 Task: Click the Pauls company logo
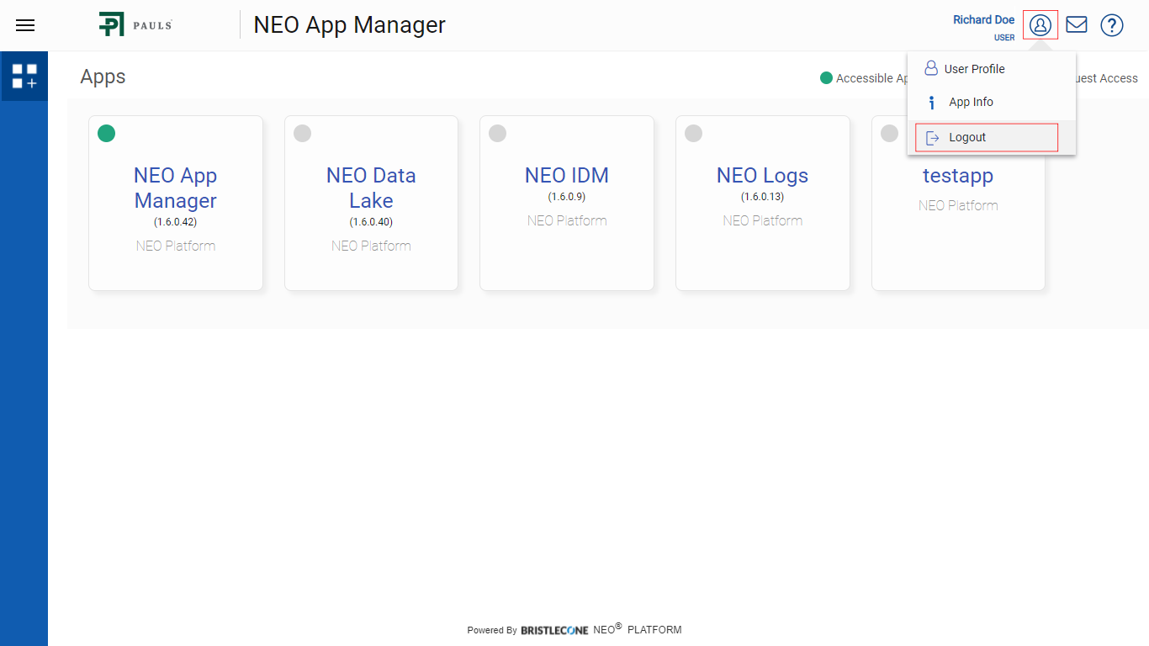tap(135, 24)
